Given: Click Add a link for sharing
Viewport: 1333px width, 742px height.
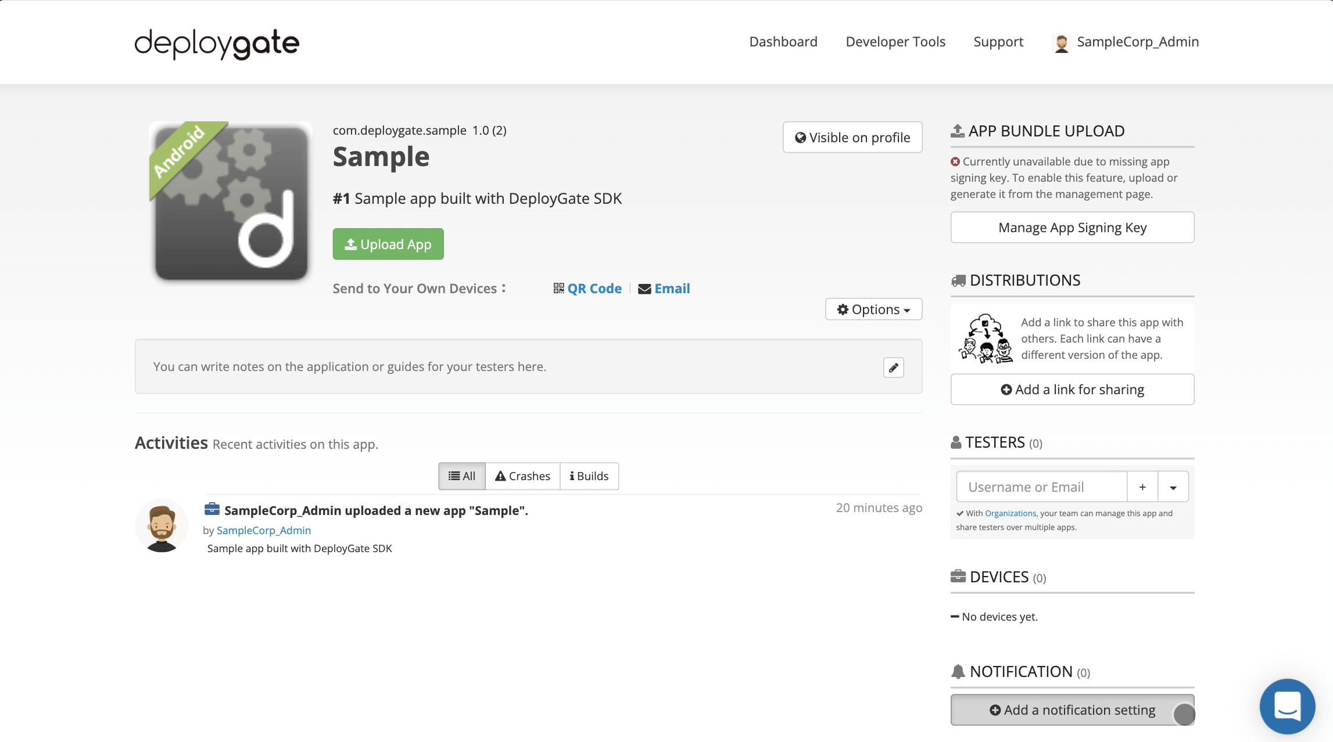Looking at the screenshot, I should pos(1072,390).
